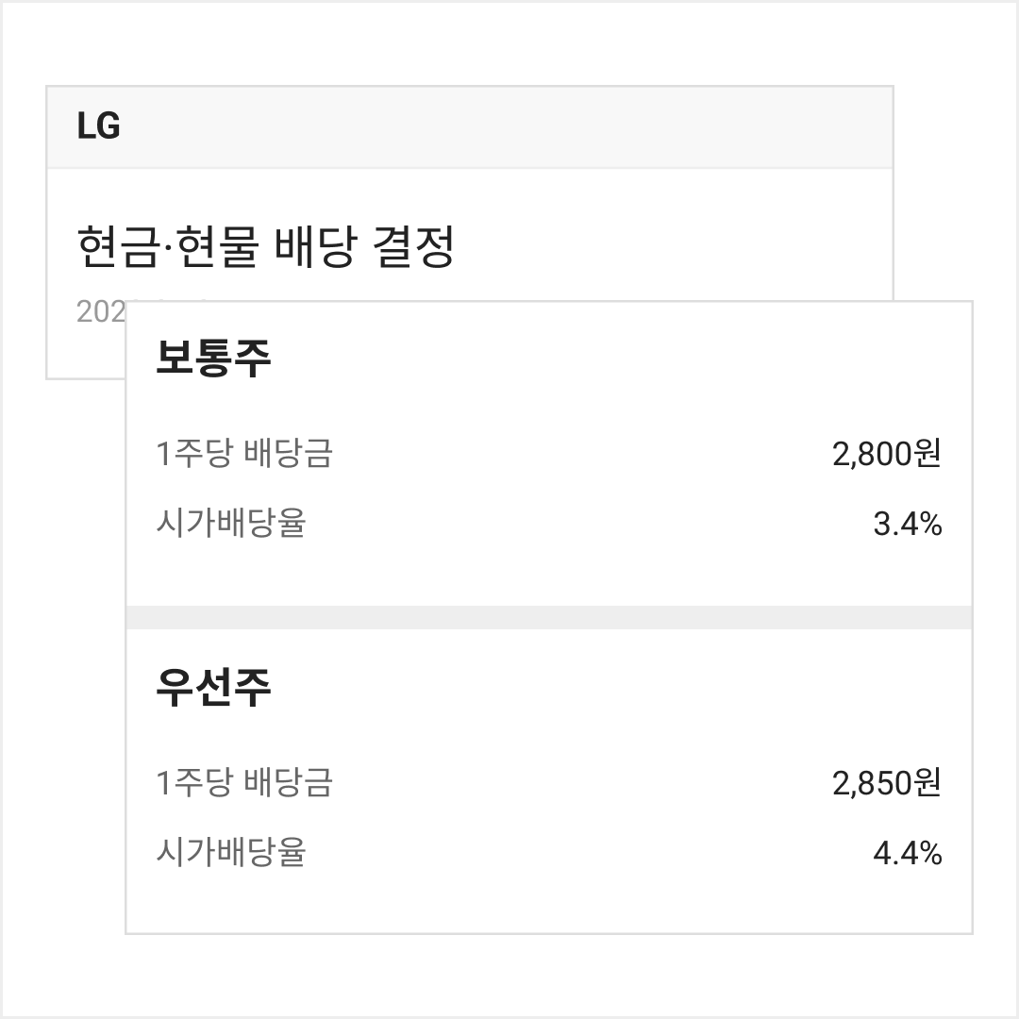Select the 보통주 section heading
This screenshot has height=1019, width=1019.
point(213,359)
